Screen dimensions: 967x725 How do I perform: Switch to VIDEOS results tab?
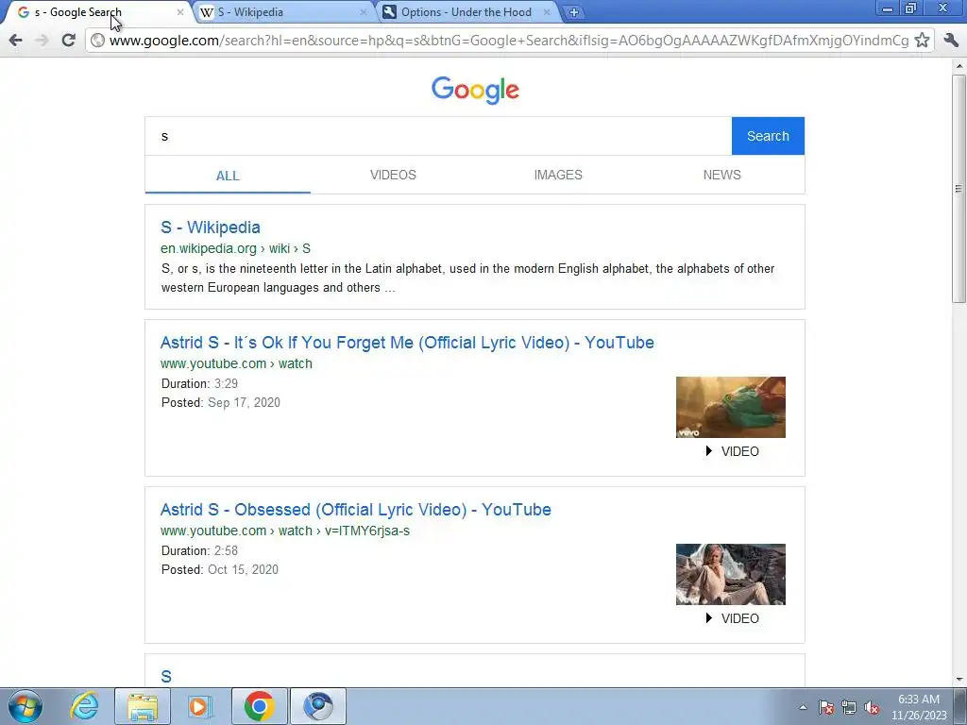(x=393, y=175)
